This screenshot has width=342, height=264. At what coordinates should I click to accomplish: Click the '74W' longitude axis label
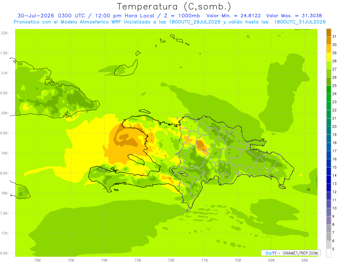pyautogui.click(x=104, y=260)
